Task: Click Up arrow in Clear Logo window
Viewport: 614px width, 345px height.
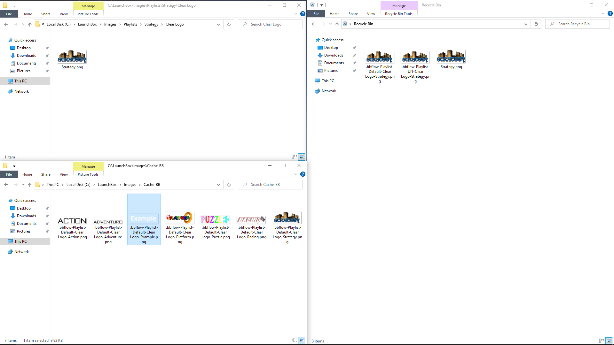Action: [x=30, y=24]
